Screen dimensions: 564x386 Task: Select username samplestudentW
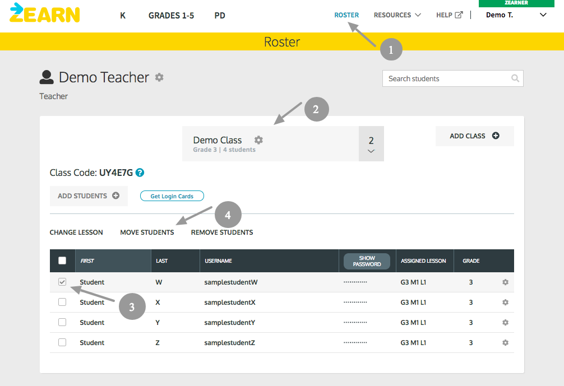[231, 282]
